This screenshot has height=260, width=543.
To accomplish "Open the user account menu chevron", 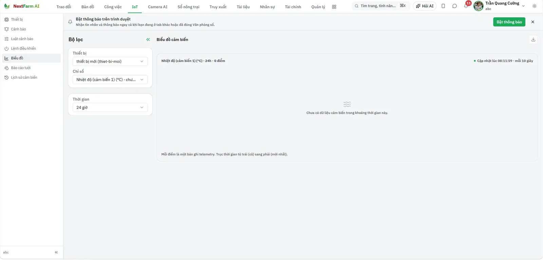I will point(523,6).
